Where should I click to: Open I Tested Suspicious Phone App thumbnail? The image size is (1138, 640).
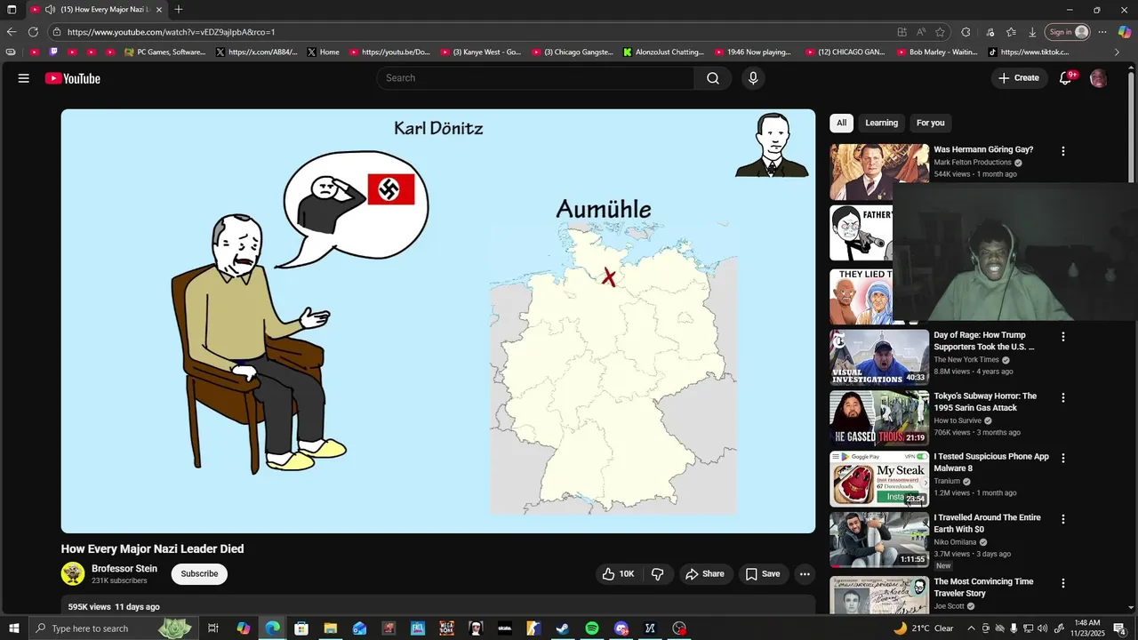[879, 478]
